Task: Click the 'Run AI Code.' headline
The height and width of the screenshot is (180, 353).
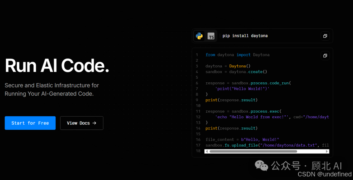Action: 57,65
